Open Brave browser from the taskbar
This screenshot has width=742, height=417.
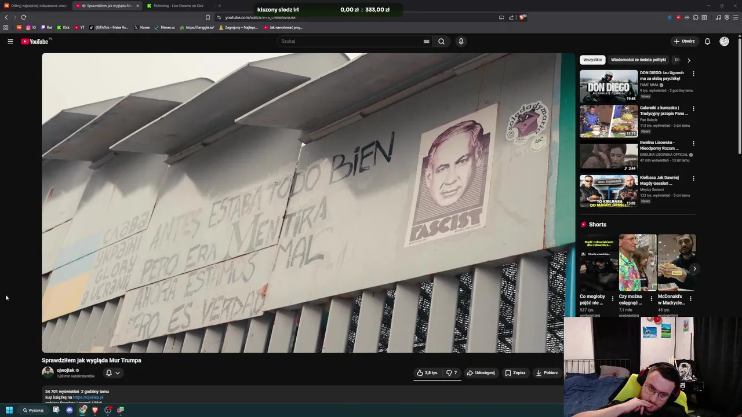pyautogui.click(x=95, y=410)
